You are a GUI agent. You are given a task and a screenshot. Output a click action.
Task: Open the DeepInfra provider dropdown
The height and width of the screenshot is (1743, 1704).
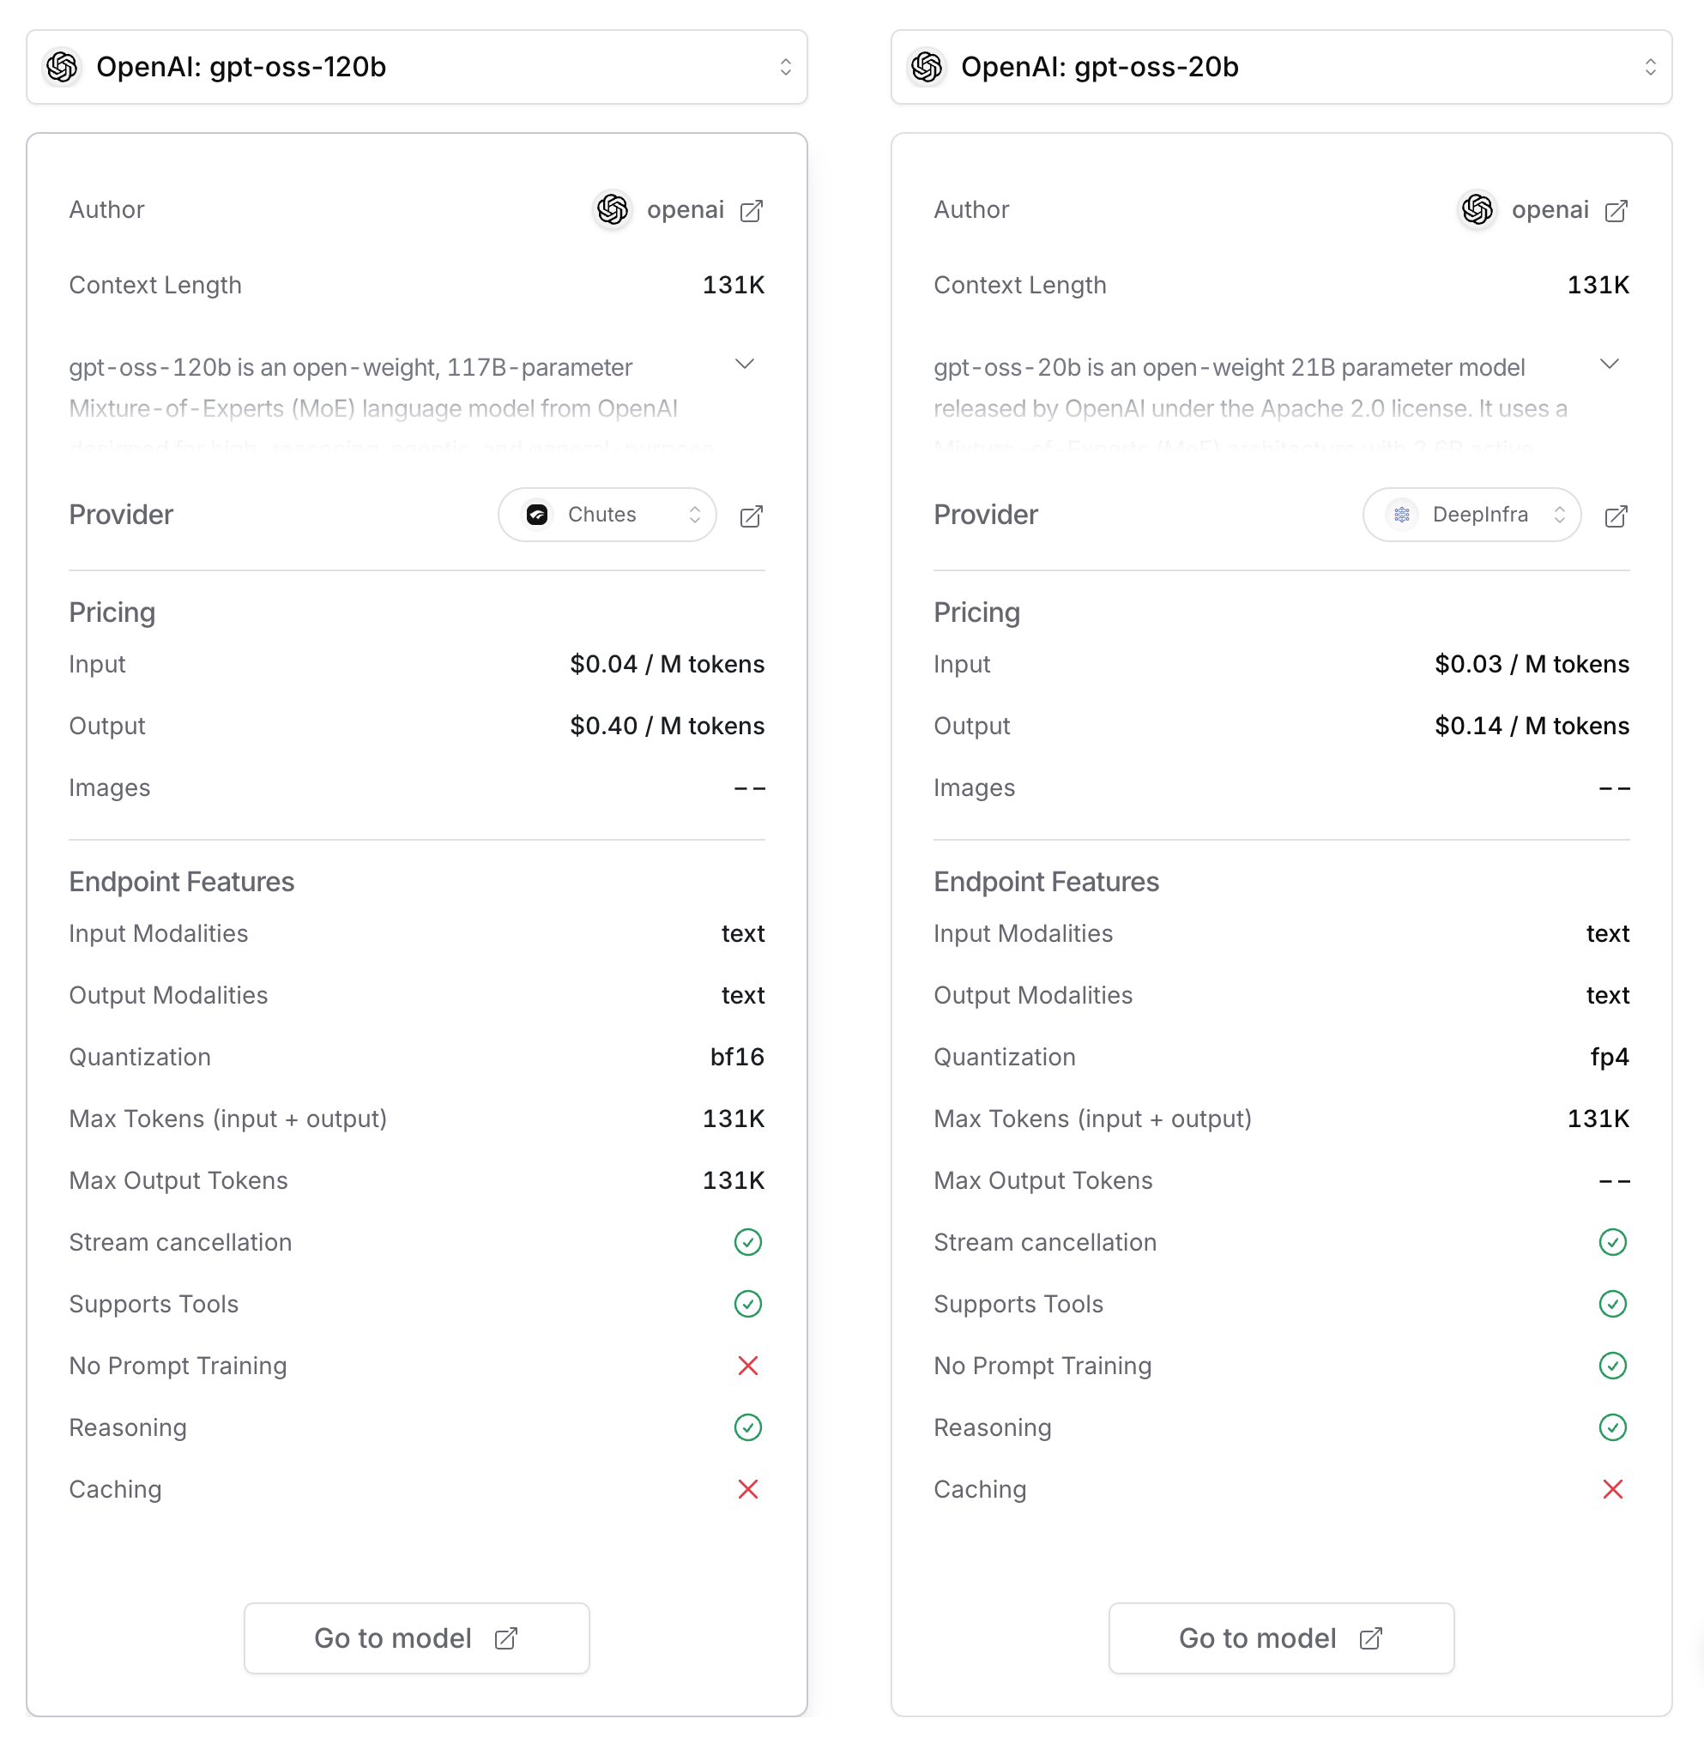coord(1471,515)
